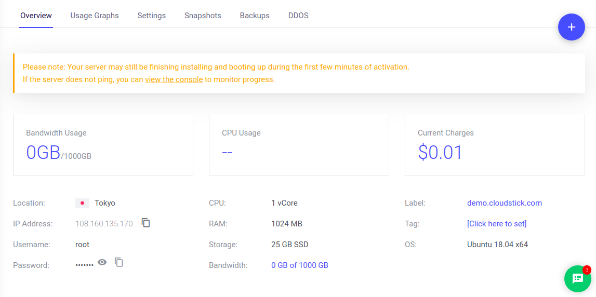Open the green chat support widget
The image size is (596, 297).
(x=577, y=279)
